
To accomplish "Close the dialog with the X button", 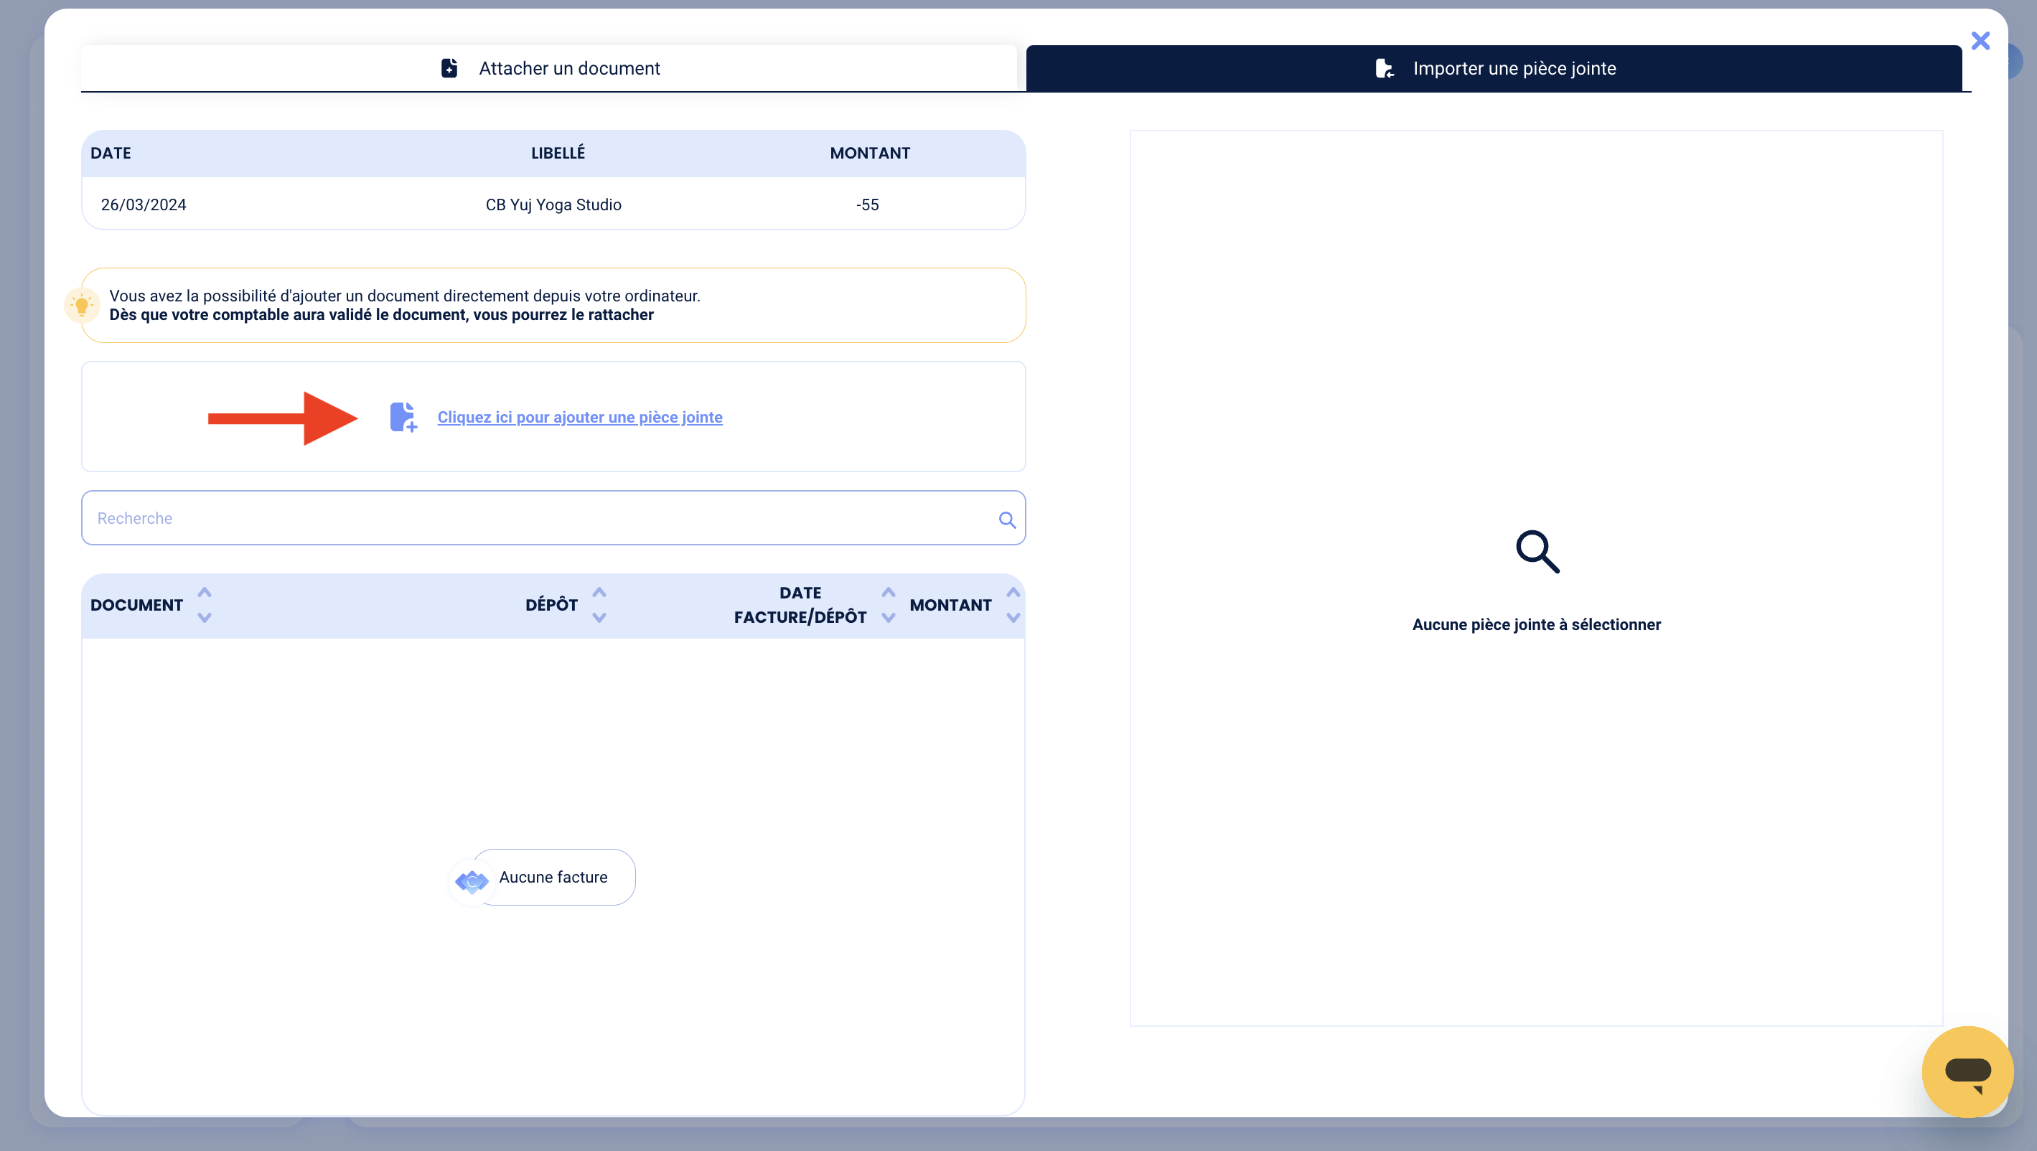I will point(1980,41).
